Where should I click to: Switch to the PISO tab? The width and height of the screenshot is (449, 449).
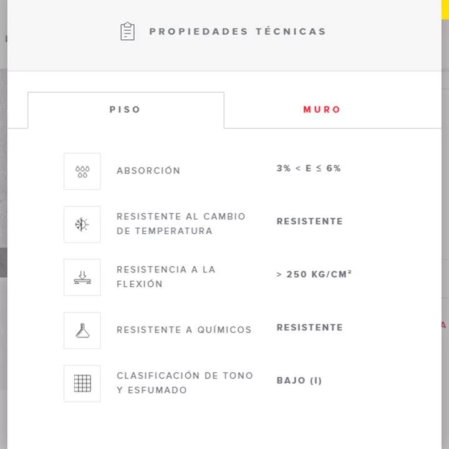point(125,110)
